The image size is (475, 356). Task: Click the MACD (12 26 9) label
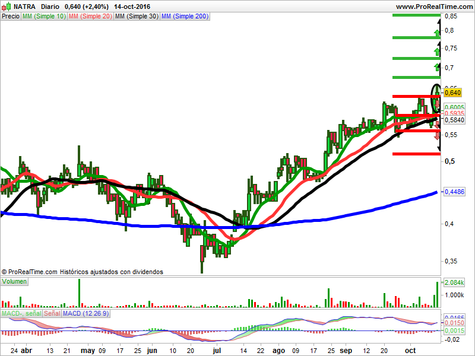point(85,314)
